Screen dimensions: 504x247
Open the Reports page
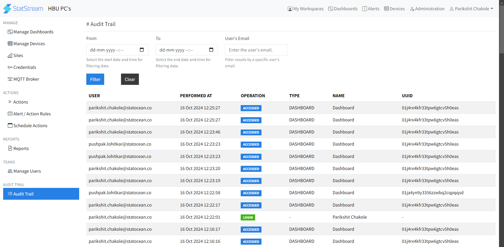(x=18, y=148)
